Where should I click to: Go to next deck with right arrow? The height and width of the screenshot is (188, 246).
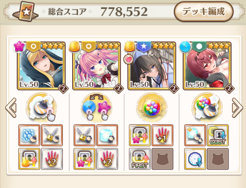238,108
